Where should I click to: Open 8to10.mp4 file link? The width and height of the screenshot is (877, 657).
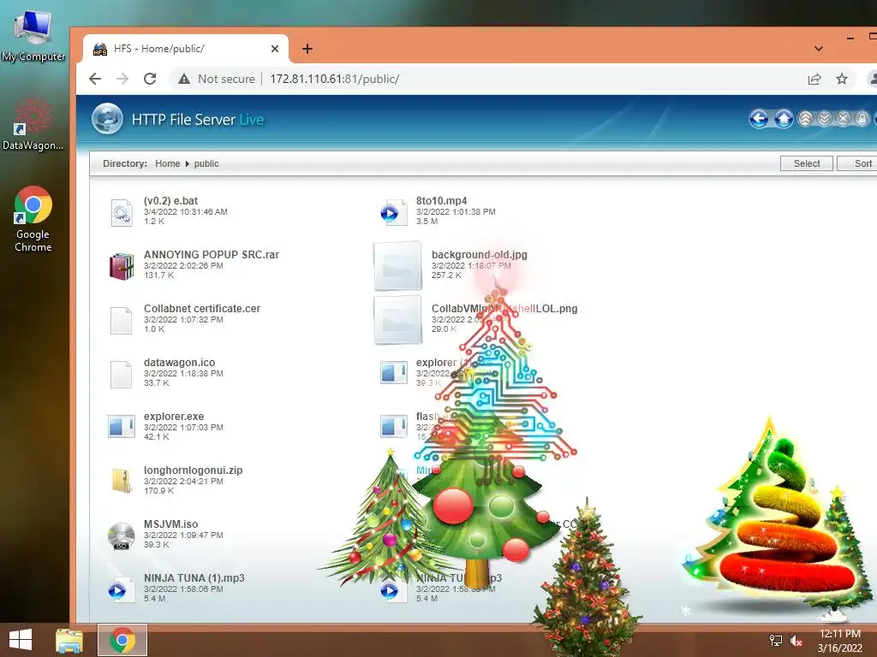coord(441,200)
